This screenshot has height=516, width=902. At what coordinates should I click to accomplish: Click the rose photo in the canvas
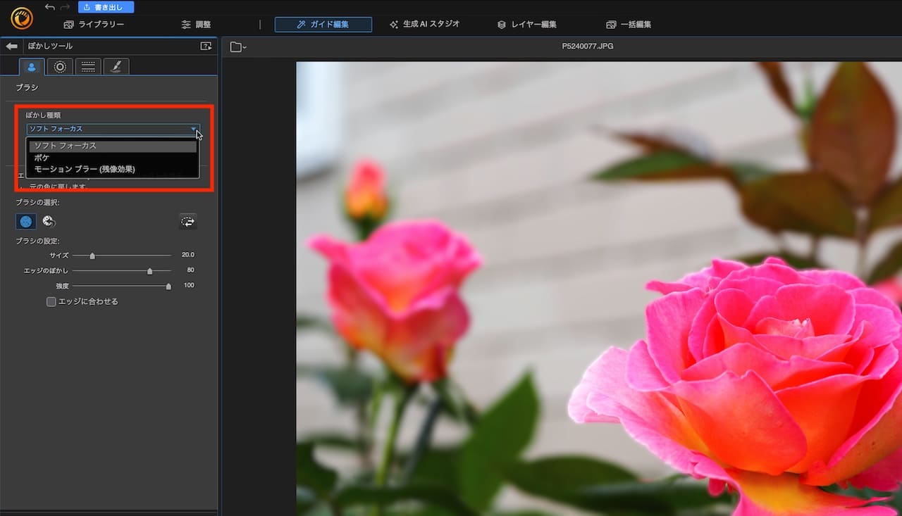[599, 289]
